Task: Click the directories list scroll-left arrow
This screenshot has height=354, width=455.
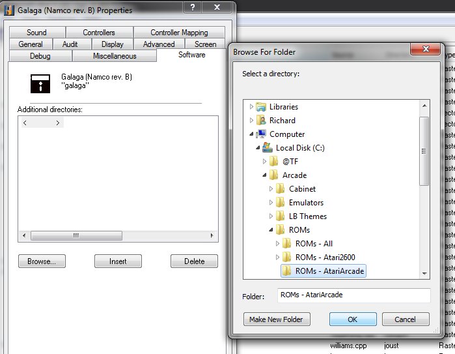Action: pos(24,235)
